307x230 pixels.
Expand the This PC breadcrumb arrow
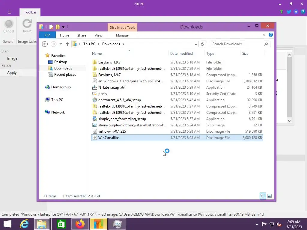(x=99, y=44)
